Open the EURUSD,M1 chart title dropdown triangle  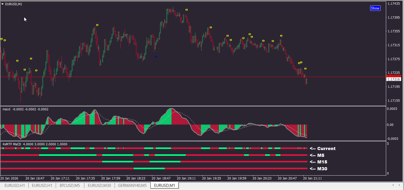[3, 4]
